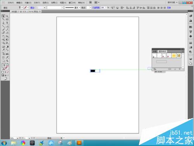Select the Scale tool
The image size is (194, 146).
pos(7,37)
